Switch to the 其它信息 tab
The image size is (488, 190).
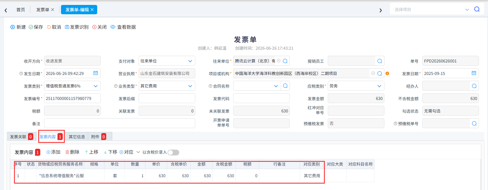click(77, 137)
